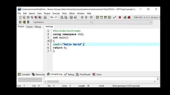Click the Close file icon with red X
The width and height of the screenshot is (170, 95).
[x=36, y=17]
